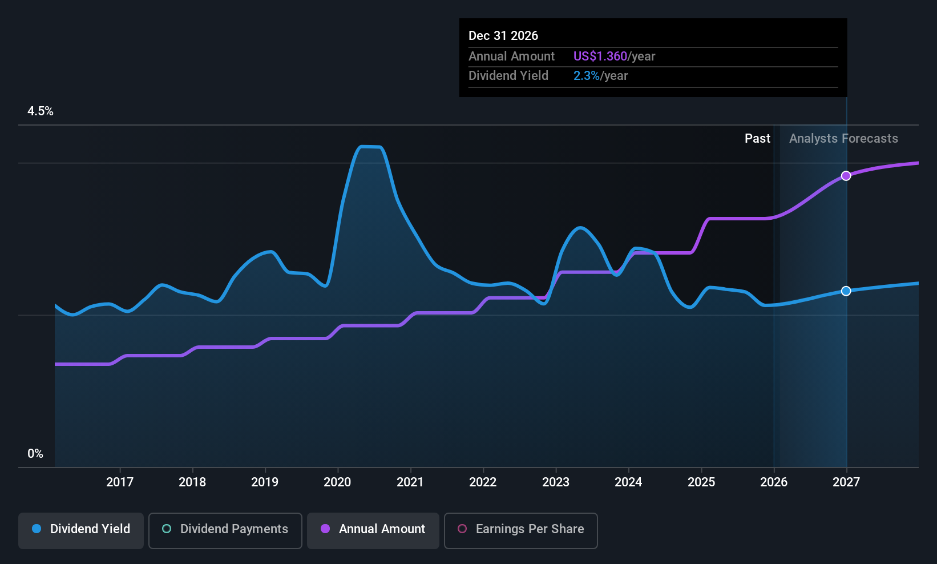Click the purple Annual Amount marker at 2027

(846, 176)
